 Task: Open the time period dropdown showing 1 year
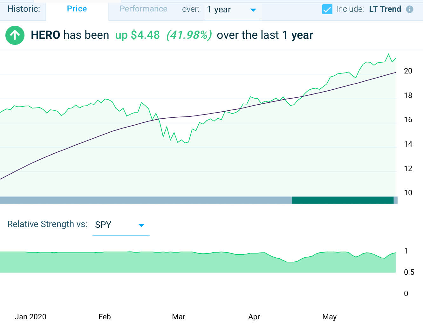(233, 10)
